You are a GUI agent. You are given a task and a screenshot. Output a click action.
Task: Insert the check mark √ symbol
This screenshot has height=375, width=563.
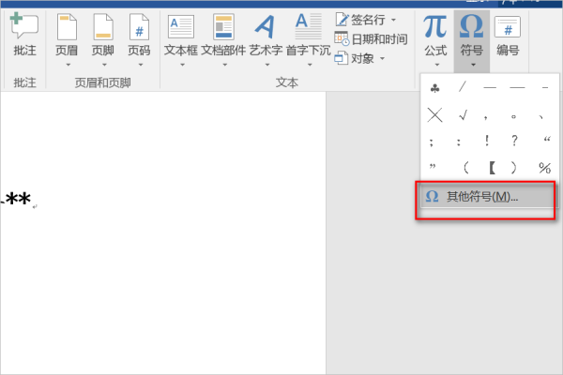click(464, 115)
